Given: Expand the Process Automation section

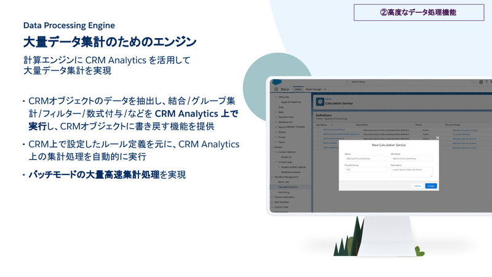Looking at the screenshot, I should [x=272, y=197].
